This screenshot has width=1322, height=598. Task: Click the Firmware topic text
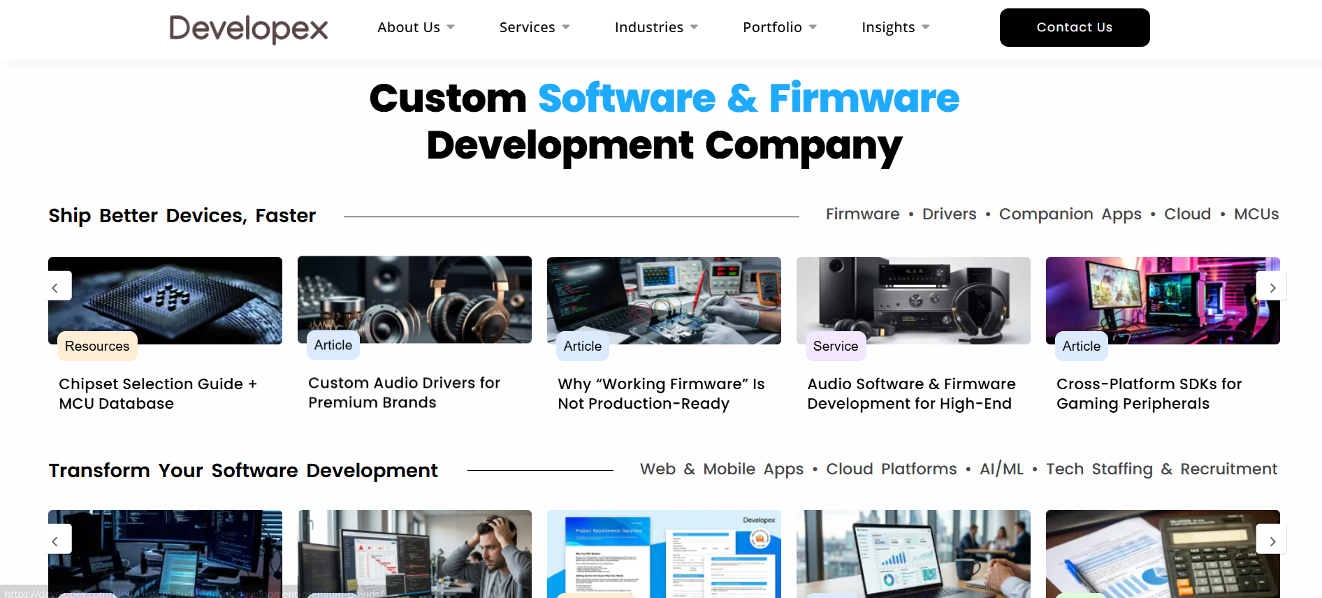click(x=862, y=214)
